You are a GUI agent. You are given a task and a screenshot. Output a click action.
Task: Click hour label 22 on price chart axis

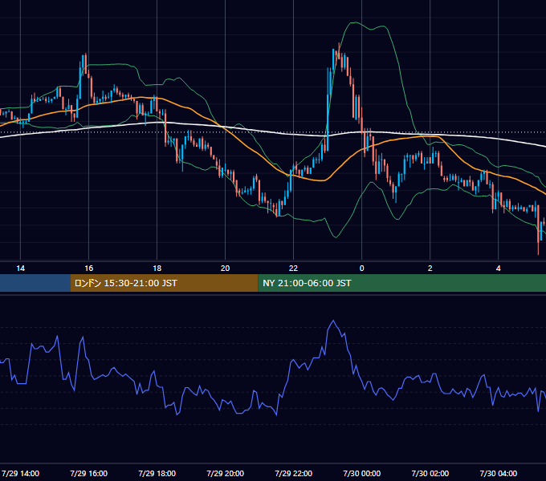click(x=294, y=269)
